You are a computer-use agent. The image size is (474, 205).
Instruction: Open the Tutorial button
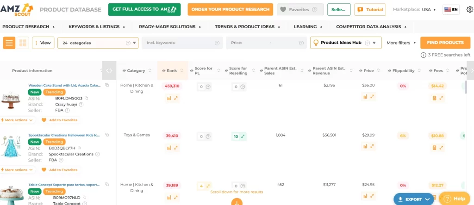point(370,9)
